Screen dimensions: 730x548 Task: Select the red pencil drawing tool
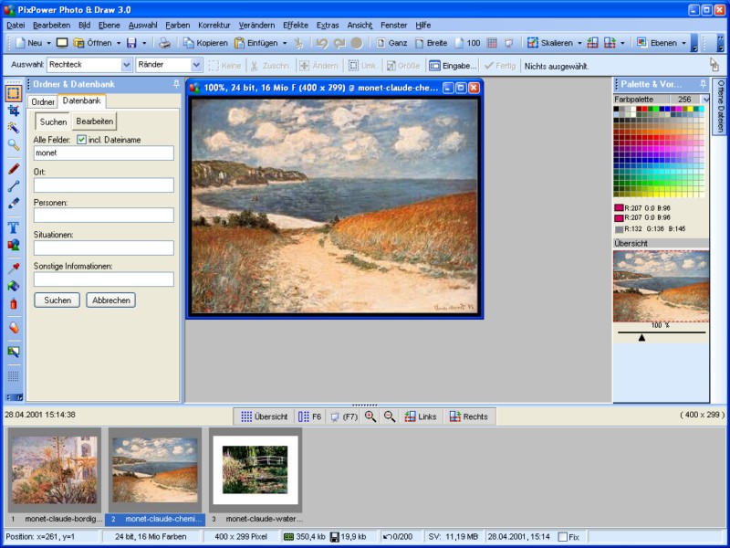14,169
